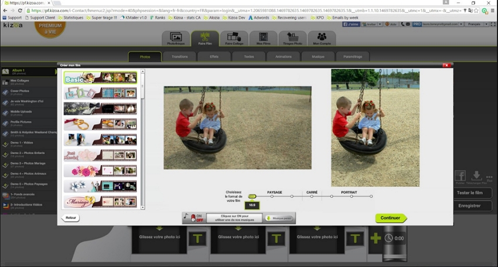Open Tirages Photo icon
Viewport: 498px width, 267px height.
[x=292, y=39]
